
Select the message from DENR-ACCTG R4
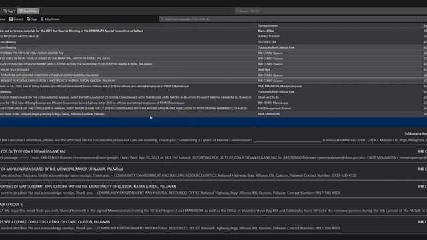(213, 97)
